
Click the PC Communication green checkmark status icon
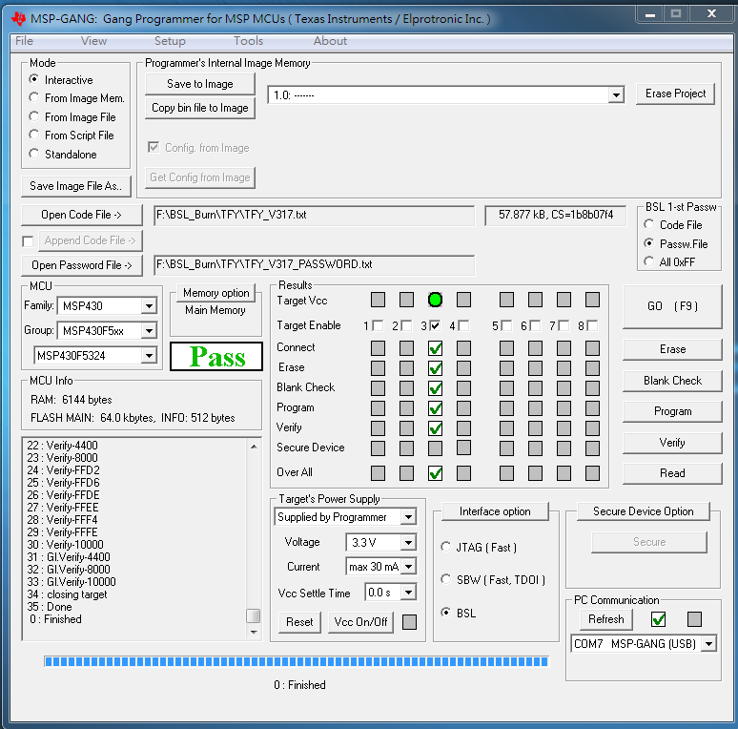coord(658,619)
